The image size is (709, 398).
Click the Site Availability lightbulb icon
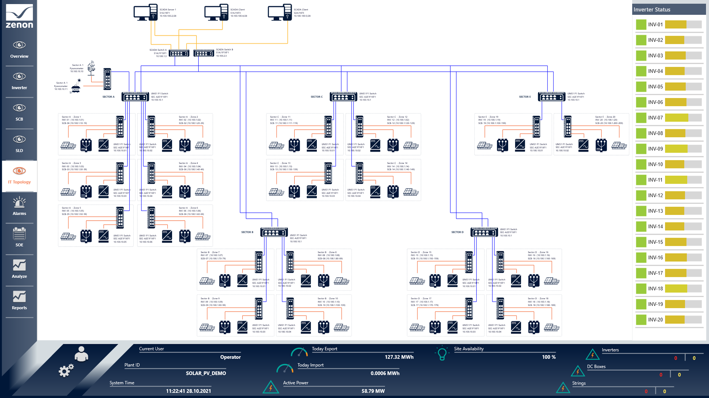442,353
